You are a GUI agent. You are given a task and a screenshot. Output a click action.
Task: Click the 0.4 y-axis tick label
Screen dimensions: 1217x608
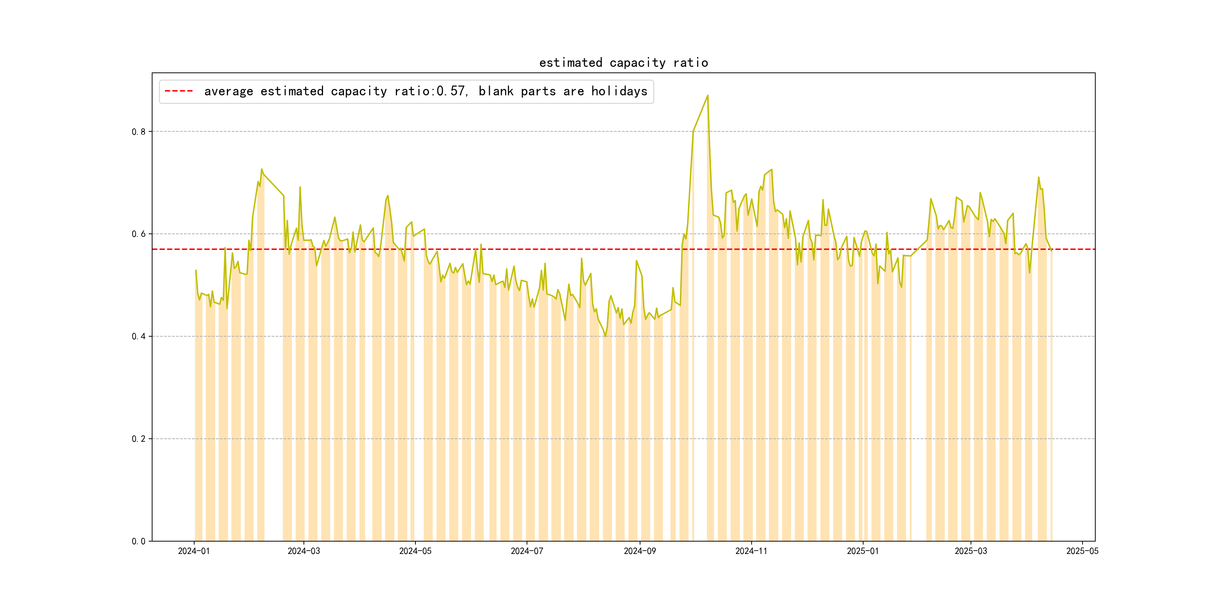pos(139,337)
